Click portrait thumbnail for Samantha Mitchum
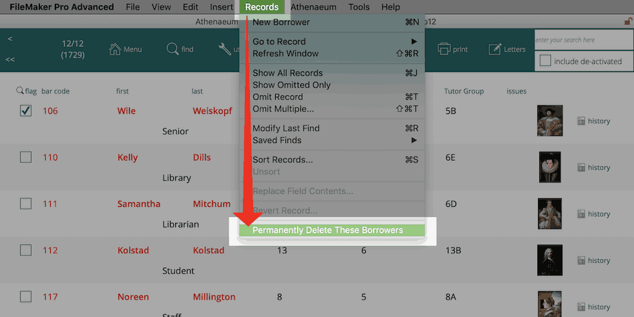This screenshot has width=634, height=317. [x=550, y=214]
